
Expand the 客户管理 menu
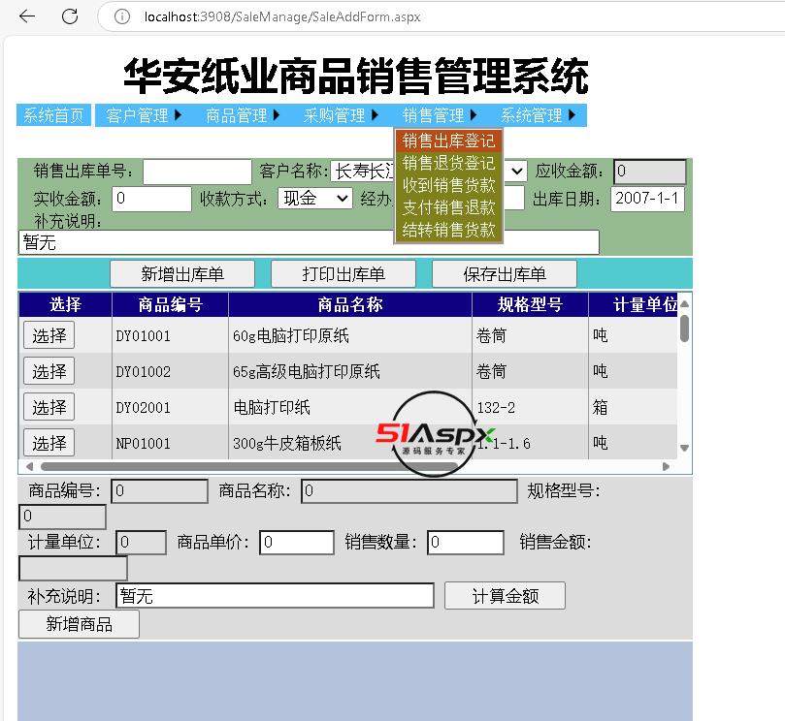click(x=144, y=115)
